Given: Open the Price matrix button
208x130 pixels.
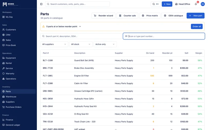Looking at the screenshot, I should pyautogui.click(x=150, y=16).
